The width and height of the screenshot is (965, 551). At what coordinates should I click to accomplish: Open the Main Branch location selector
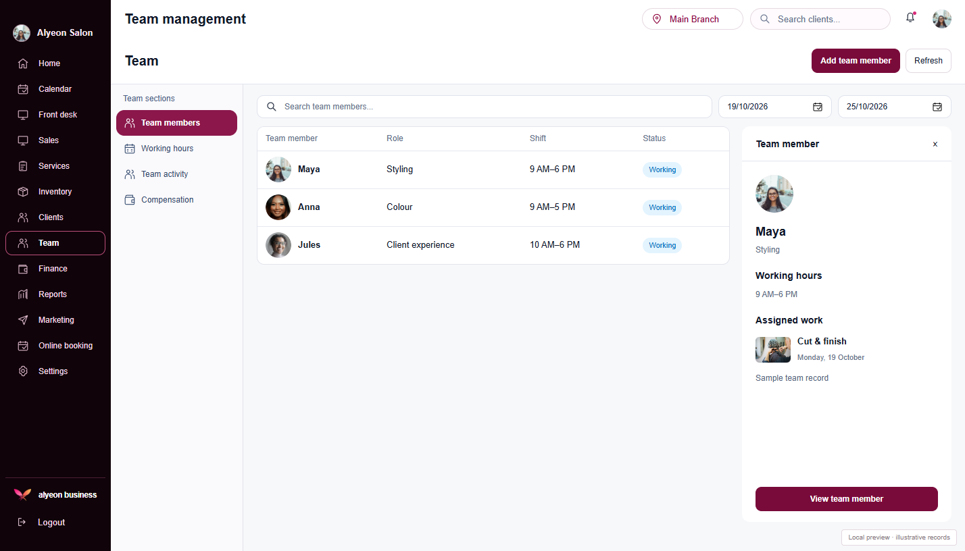[x=693, y=19]
